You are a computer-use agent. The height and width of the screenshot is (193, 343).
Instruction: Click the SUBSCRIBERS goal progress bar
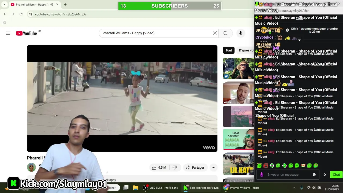click(170, 6)
